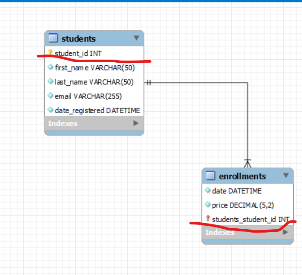The width and height of the screenshot is (302, 275).
Task: Click the red foreign key icon
Action: tap(208, 218)
